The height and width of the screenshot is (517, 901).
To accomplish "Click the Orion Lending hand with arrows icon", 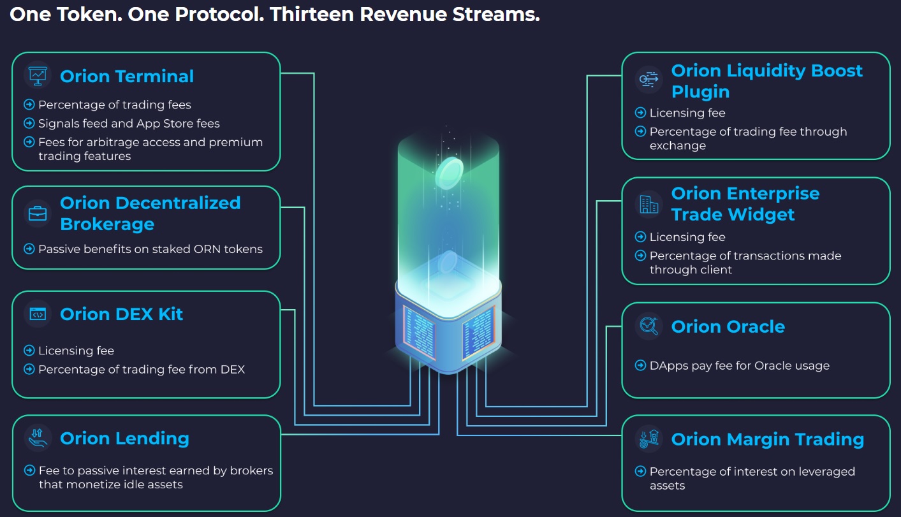I will tap(38, 437).
